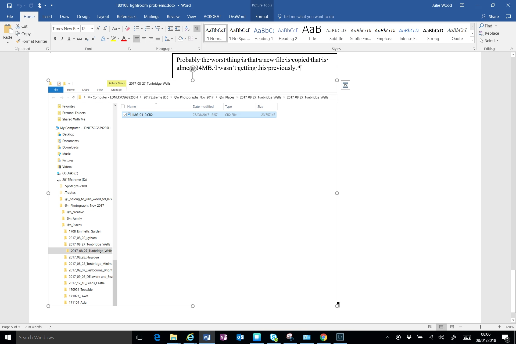Expand the Styles gallery

472,40
